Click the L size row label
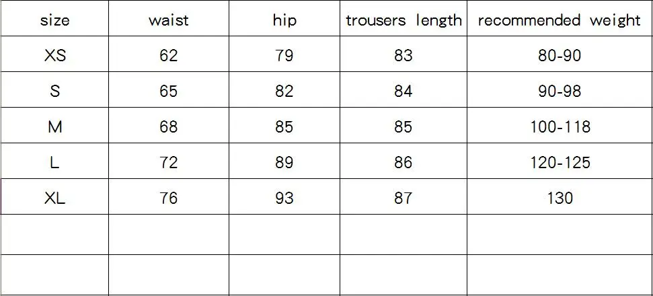653x296 pixels. pos(54,161)
